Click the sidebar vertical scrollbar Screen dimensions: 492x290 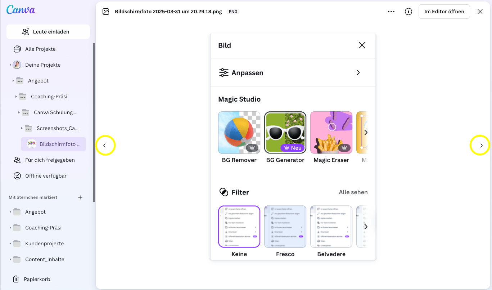tap(94, 122)
